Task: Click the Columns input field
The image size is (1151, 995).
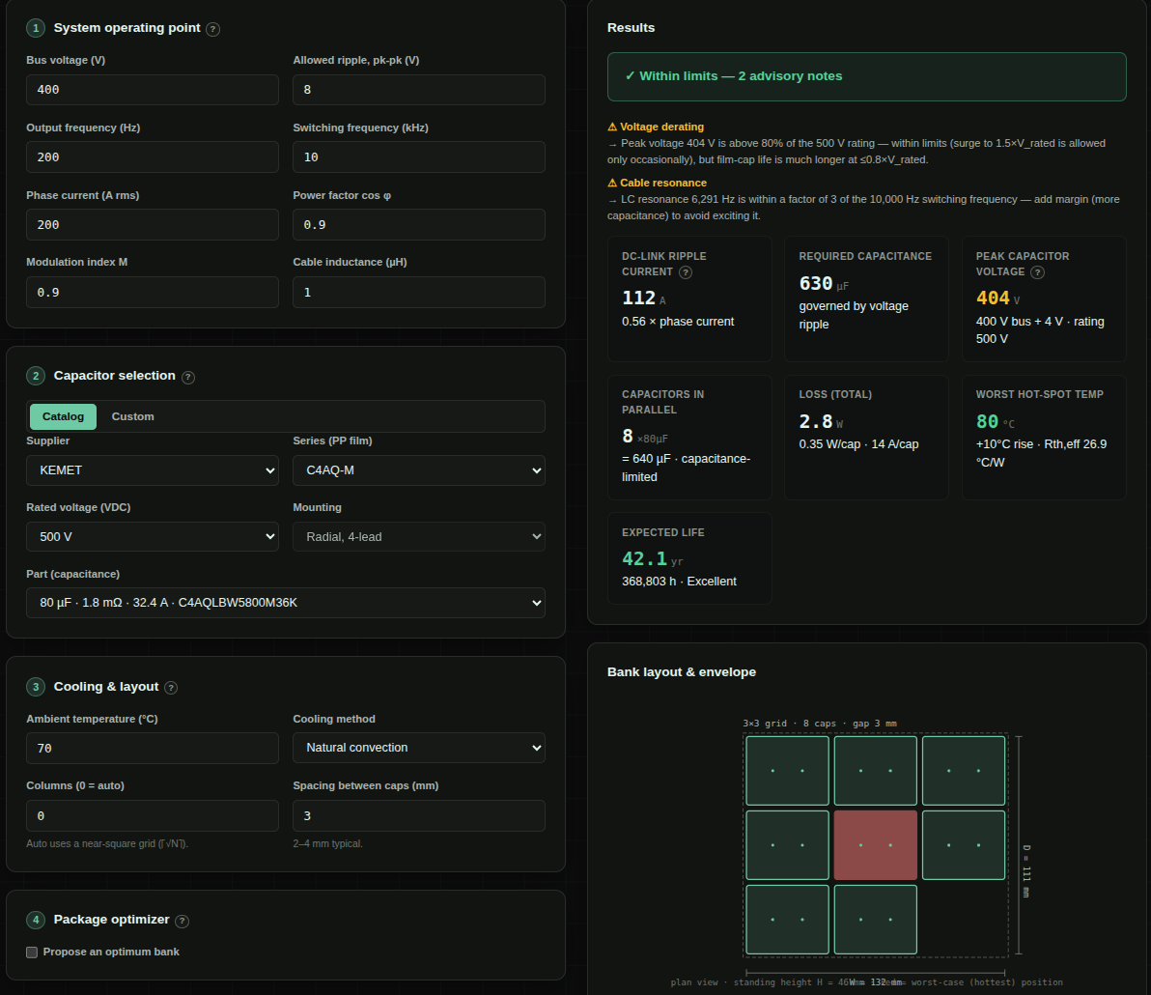Action: [x=153, y=816]
